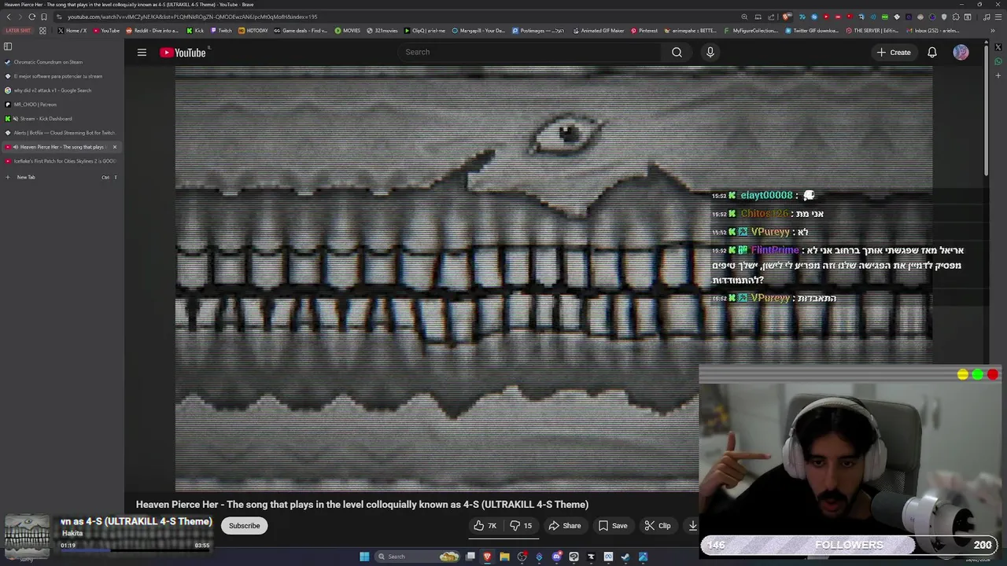Open the Reddit bookmark
The image size is (1007, 566).
[153, 31]
